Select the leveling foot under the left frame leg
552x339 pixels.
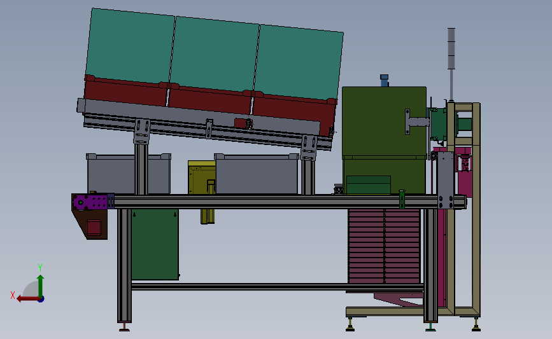click(x=124, y=327)
